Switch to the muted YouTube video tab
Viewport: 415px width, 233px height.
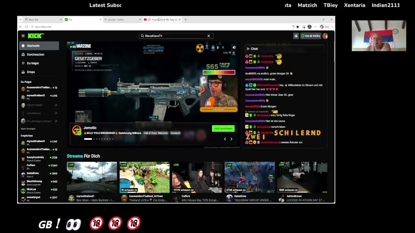pos(162,19)
